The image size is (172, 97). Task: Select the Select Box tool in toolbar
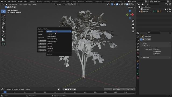(3, 11)
